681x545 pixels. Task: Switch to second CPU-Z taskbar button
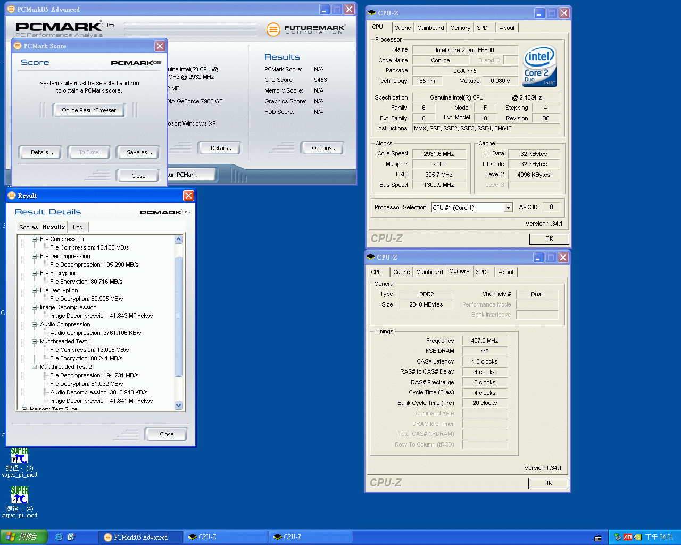[x=310, y=537]
